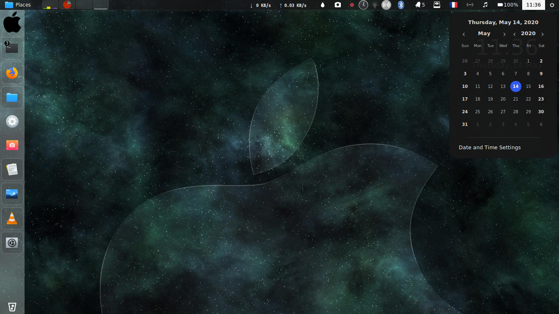
Task: Go to previous month in calendar
Action: pyautogui.click(x=464, y=34)
